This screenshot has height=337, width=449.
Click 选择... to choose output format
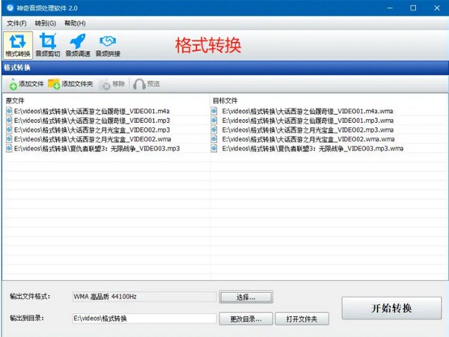[x=245, y=297]
